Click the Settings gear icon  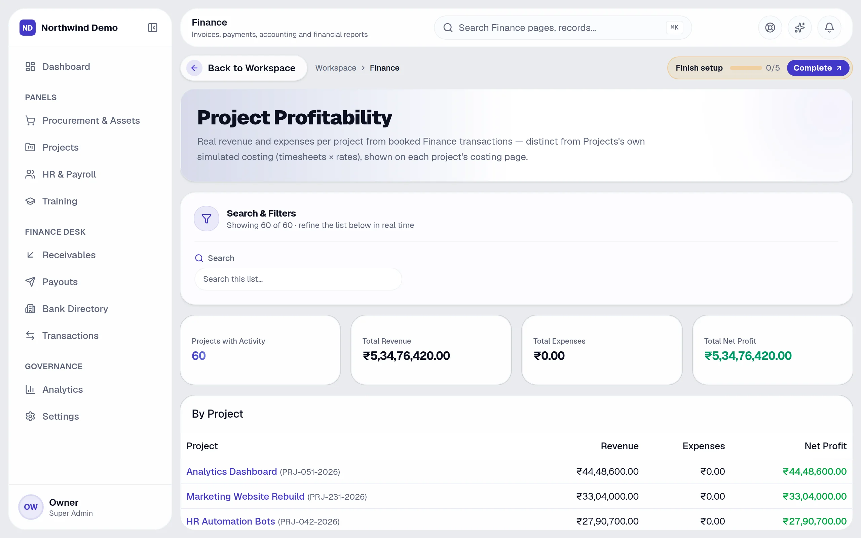click(30, 416)
